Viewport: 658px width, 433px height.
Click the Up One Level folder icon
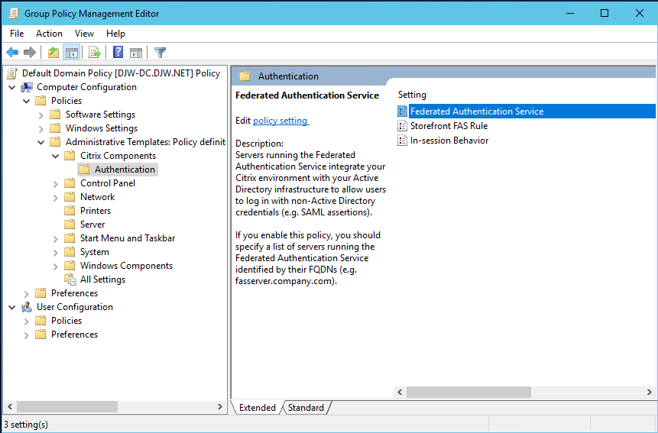click(53, 53)
